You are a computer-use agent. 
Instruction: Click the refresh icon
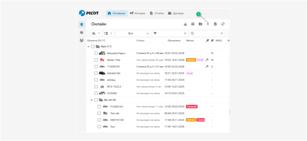click(223, 24)
